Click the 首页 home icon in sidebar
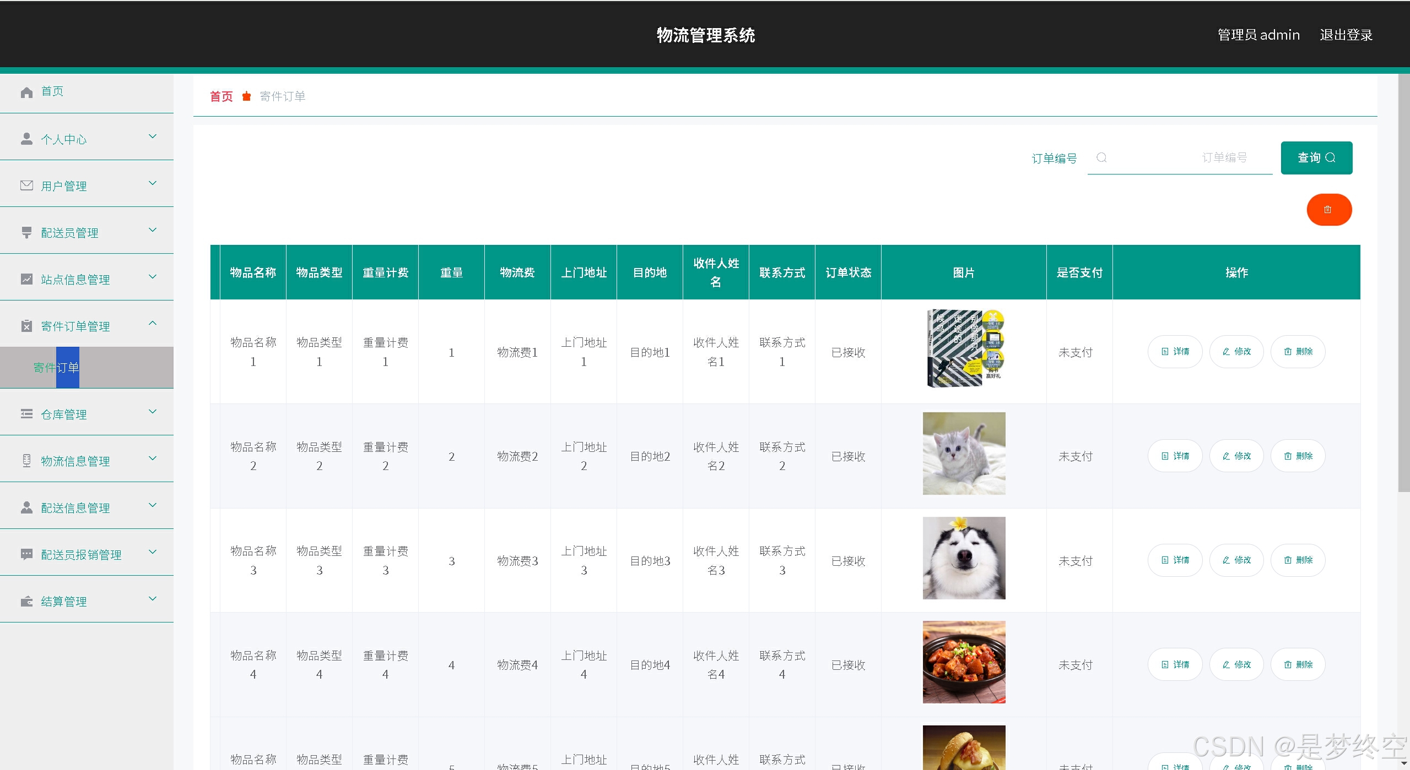This screenshot has height=770, width=1410. tap(26, 92)
